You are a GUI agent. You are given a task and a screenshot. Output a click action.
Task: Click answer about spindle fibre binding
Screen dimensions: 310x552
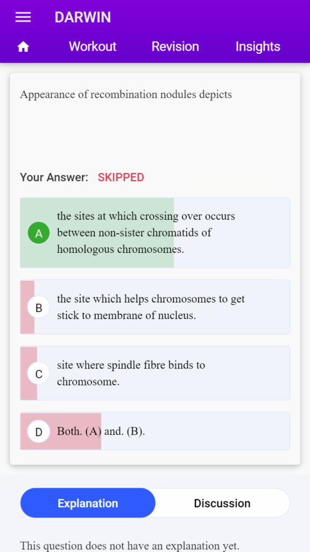tap(131, 374)
